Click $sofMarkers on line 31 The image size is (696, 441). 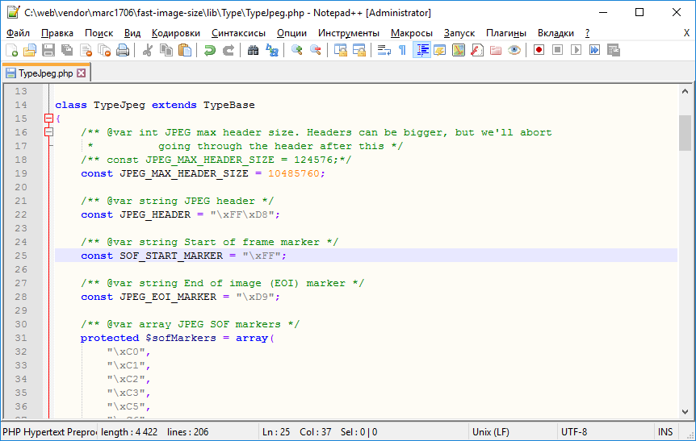[181, 338]
